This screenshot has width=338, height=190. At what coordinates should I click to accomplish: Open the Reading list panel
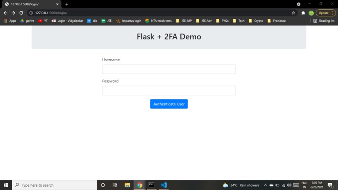point(324,21)
